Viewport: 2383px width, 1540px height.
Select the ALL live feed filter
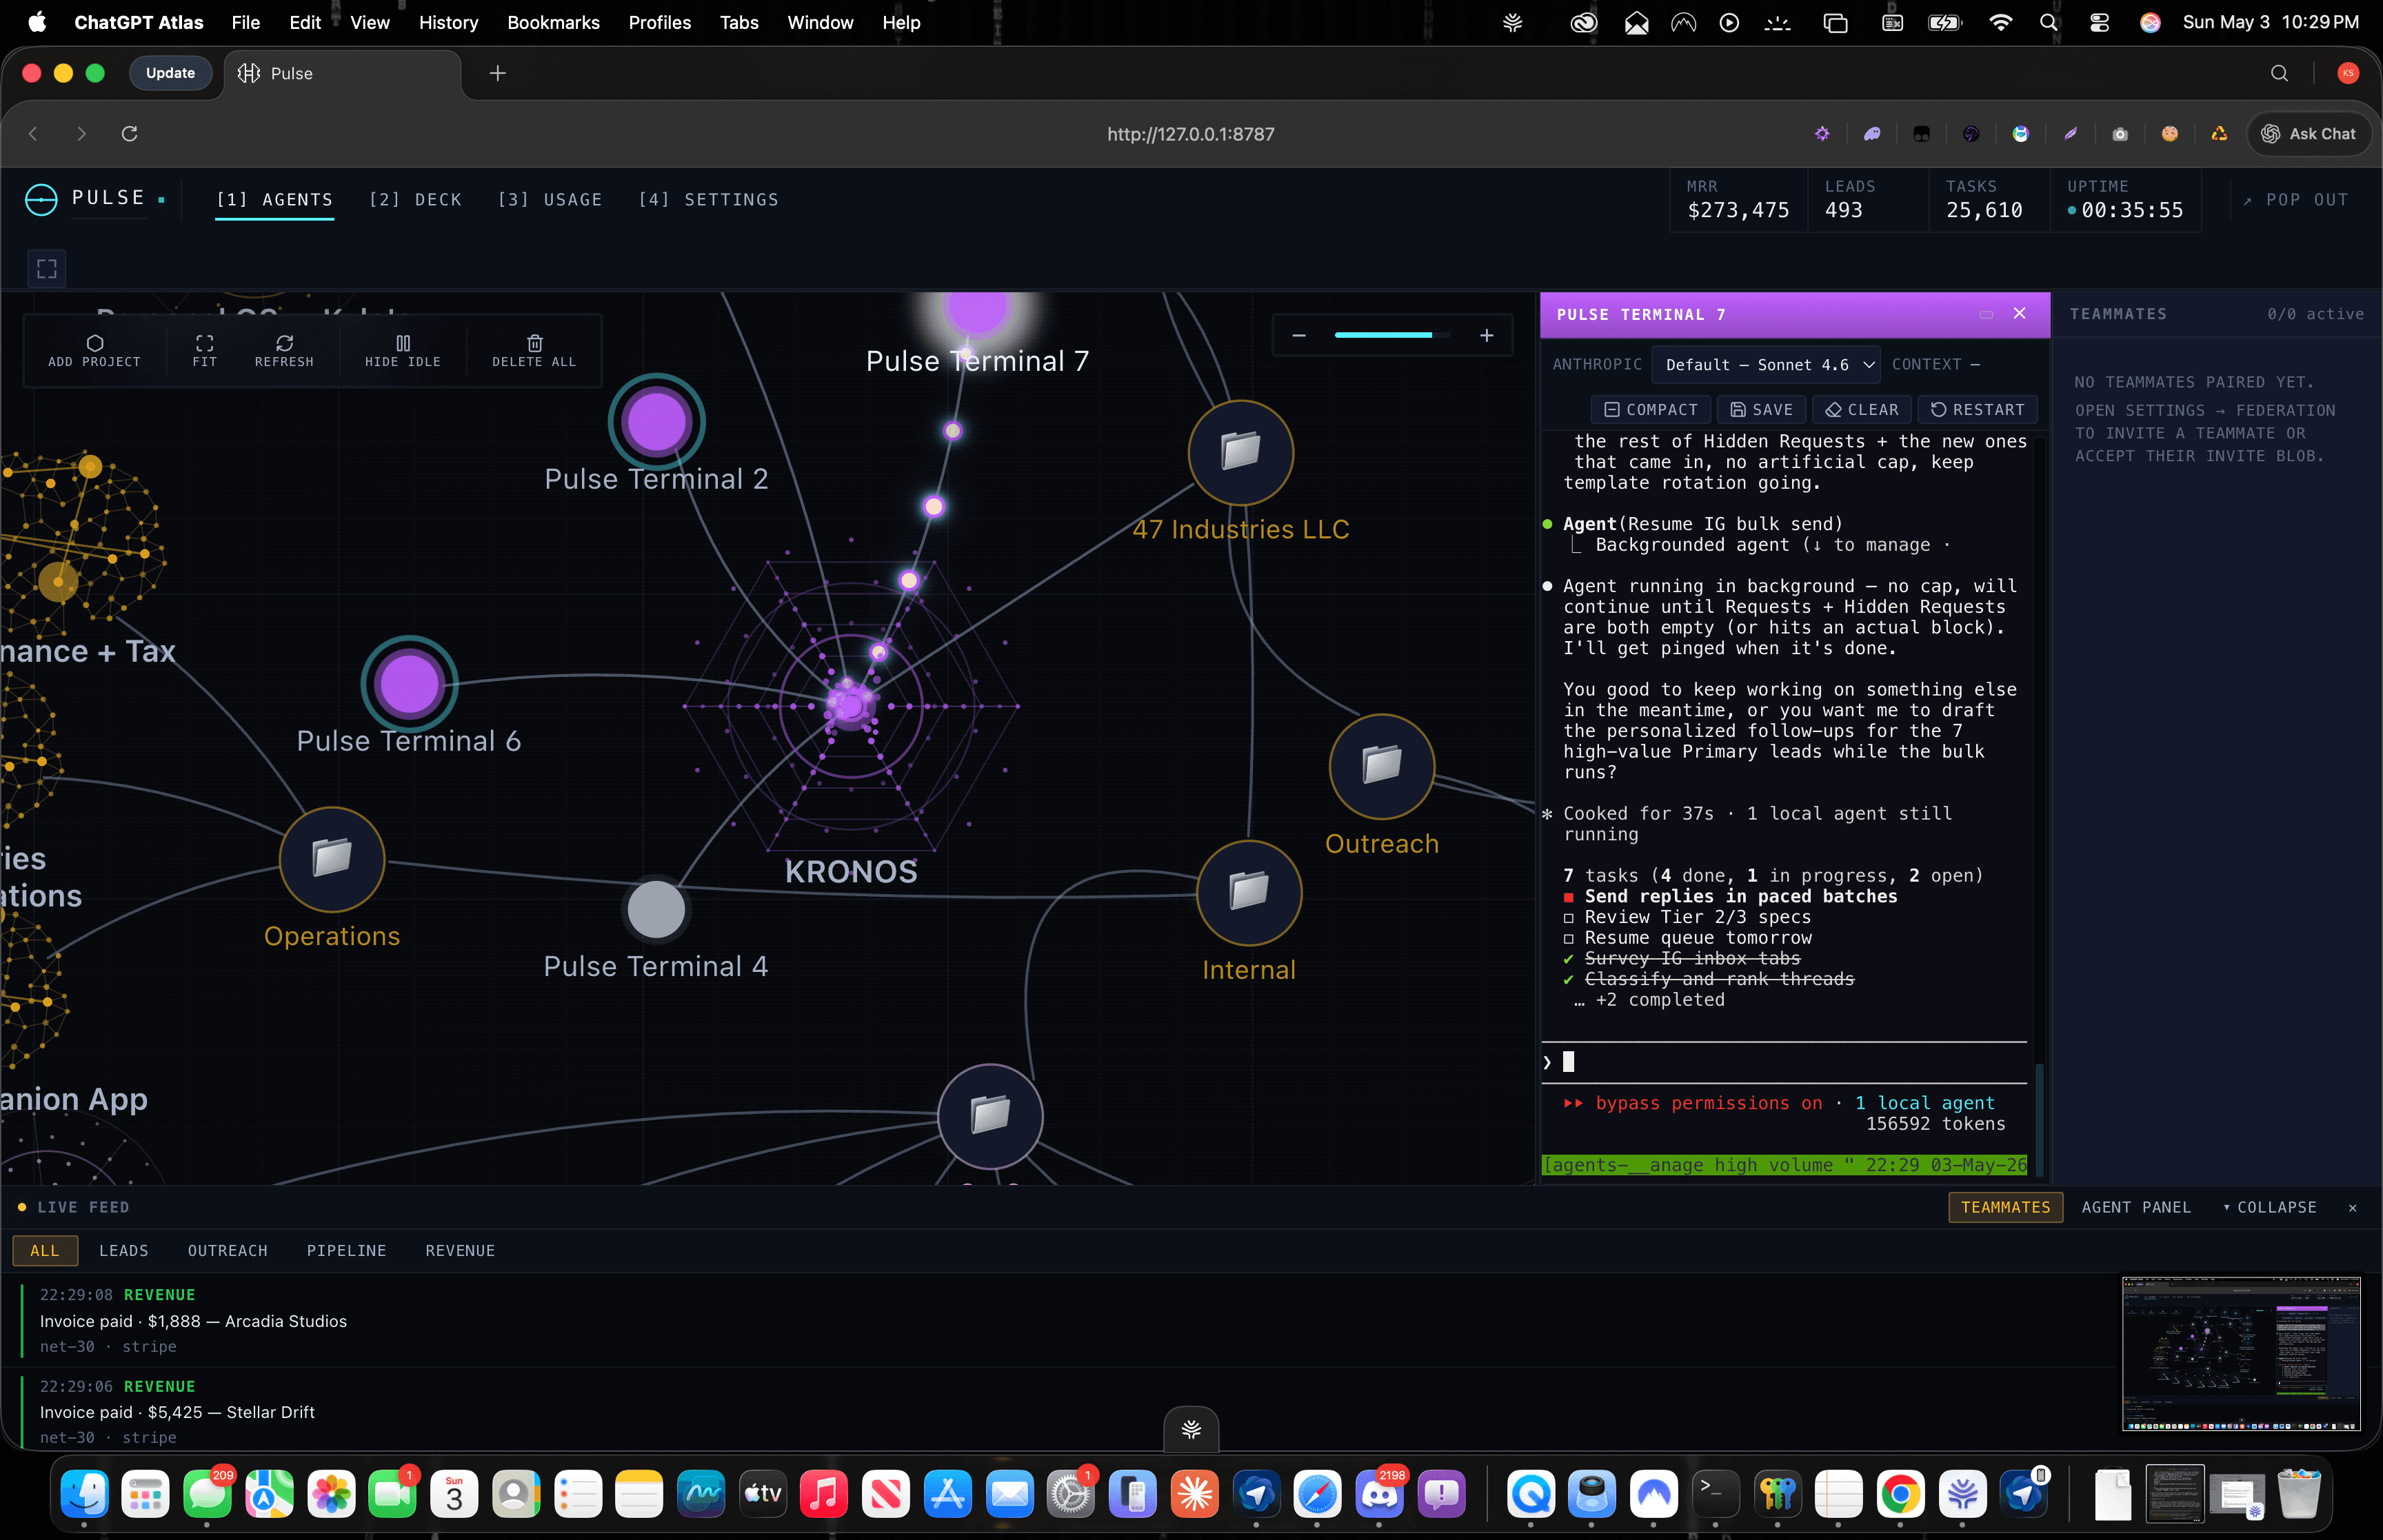[44, 1250]
